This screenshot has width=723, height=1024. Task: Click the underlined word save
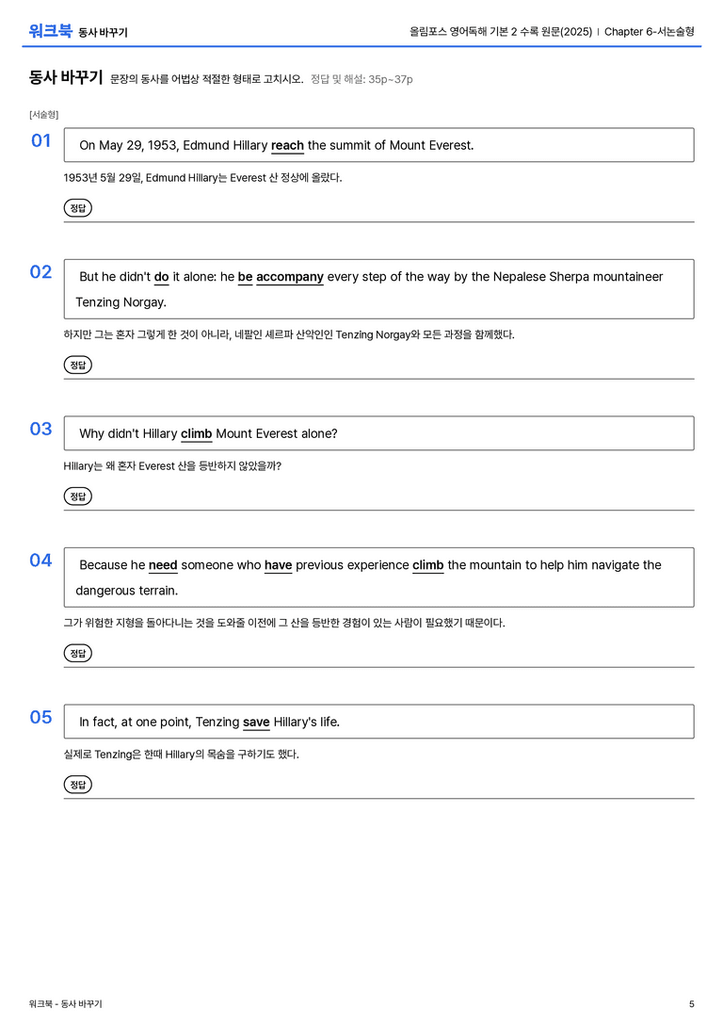[256, 722]
